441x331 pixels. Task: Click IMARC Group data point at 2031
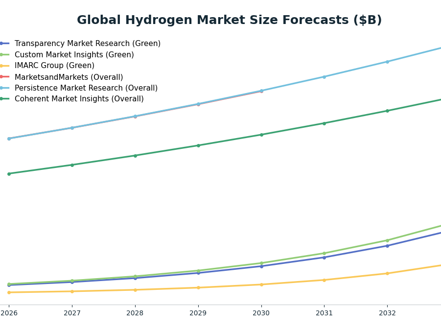pos(325,280)
